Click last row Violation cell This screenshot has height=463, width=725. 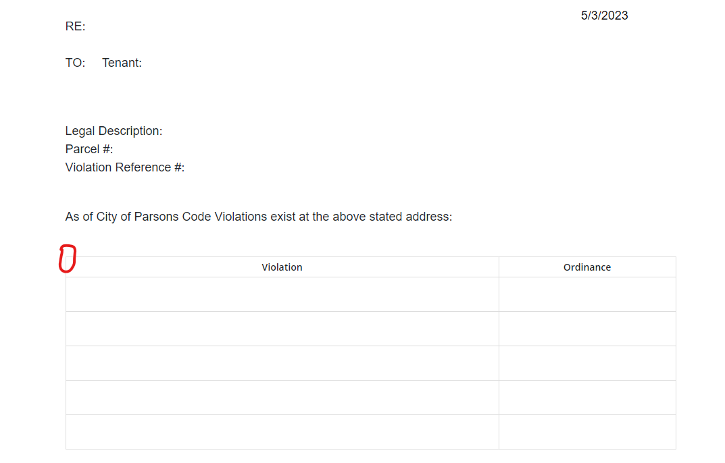coord(282,432)
